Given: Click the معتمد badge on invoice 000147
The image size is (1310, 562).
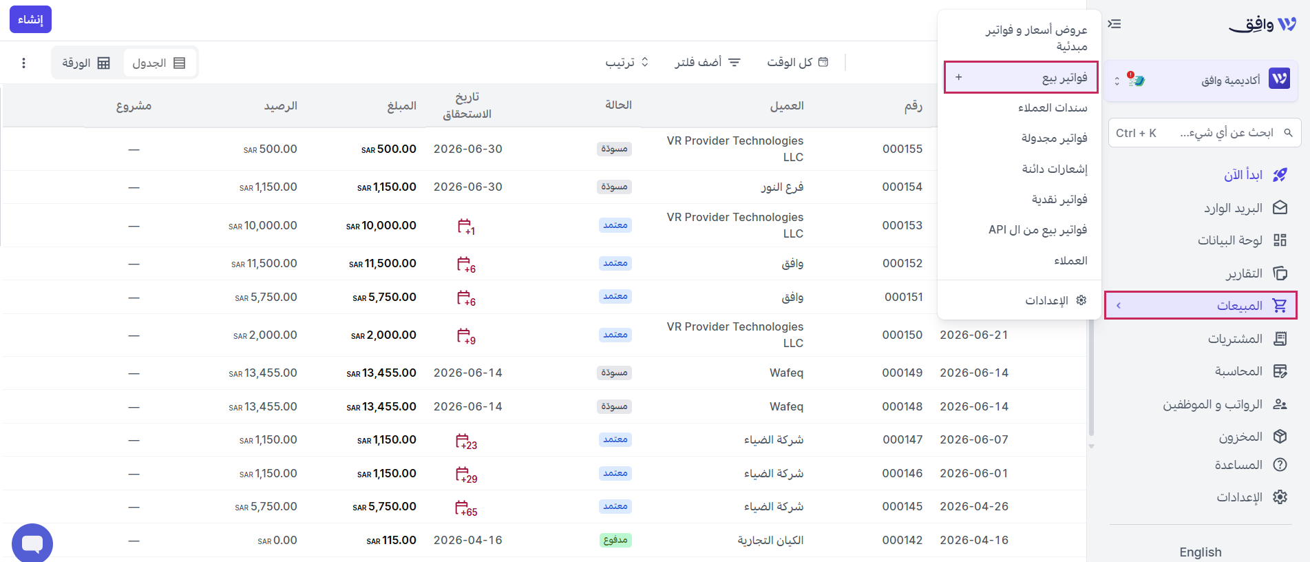Looking at the screenshot, I should pos(615,439).
